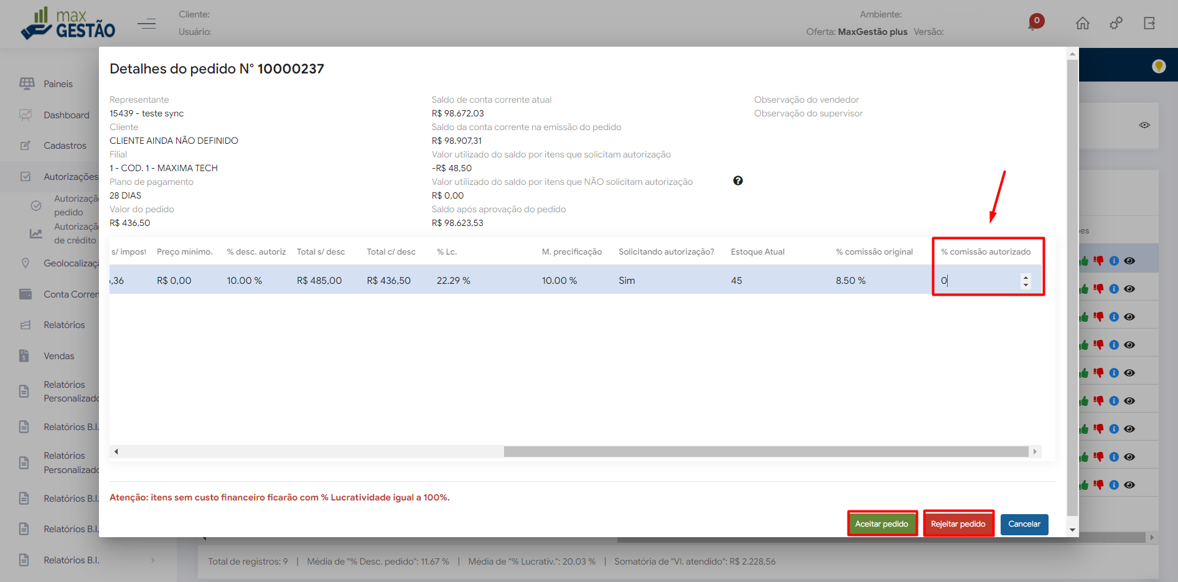Open settings gears icon in header
This screenshot has width=1178, height=582.
(1116, 23)
